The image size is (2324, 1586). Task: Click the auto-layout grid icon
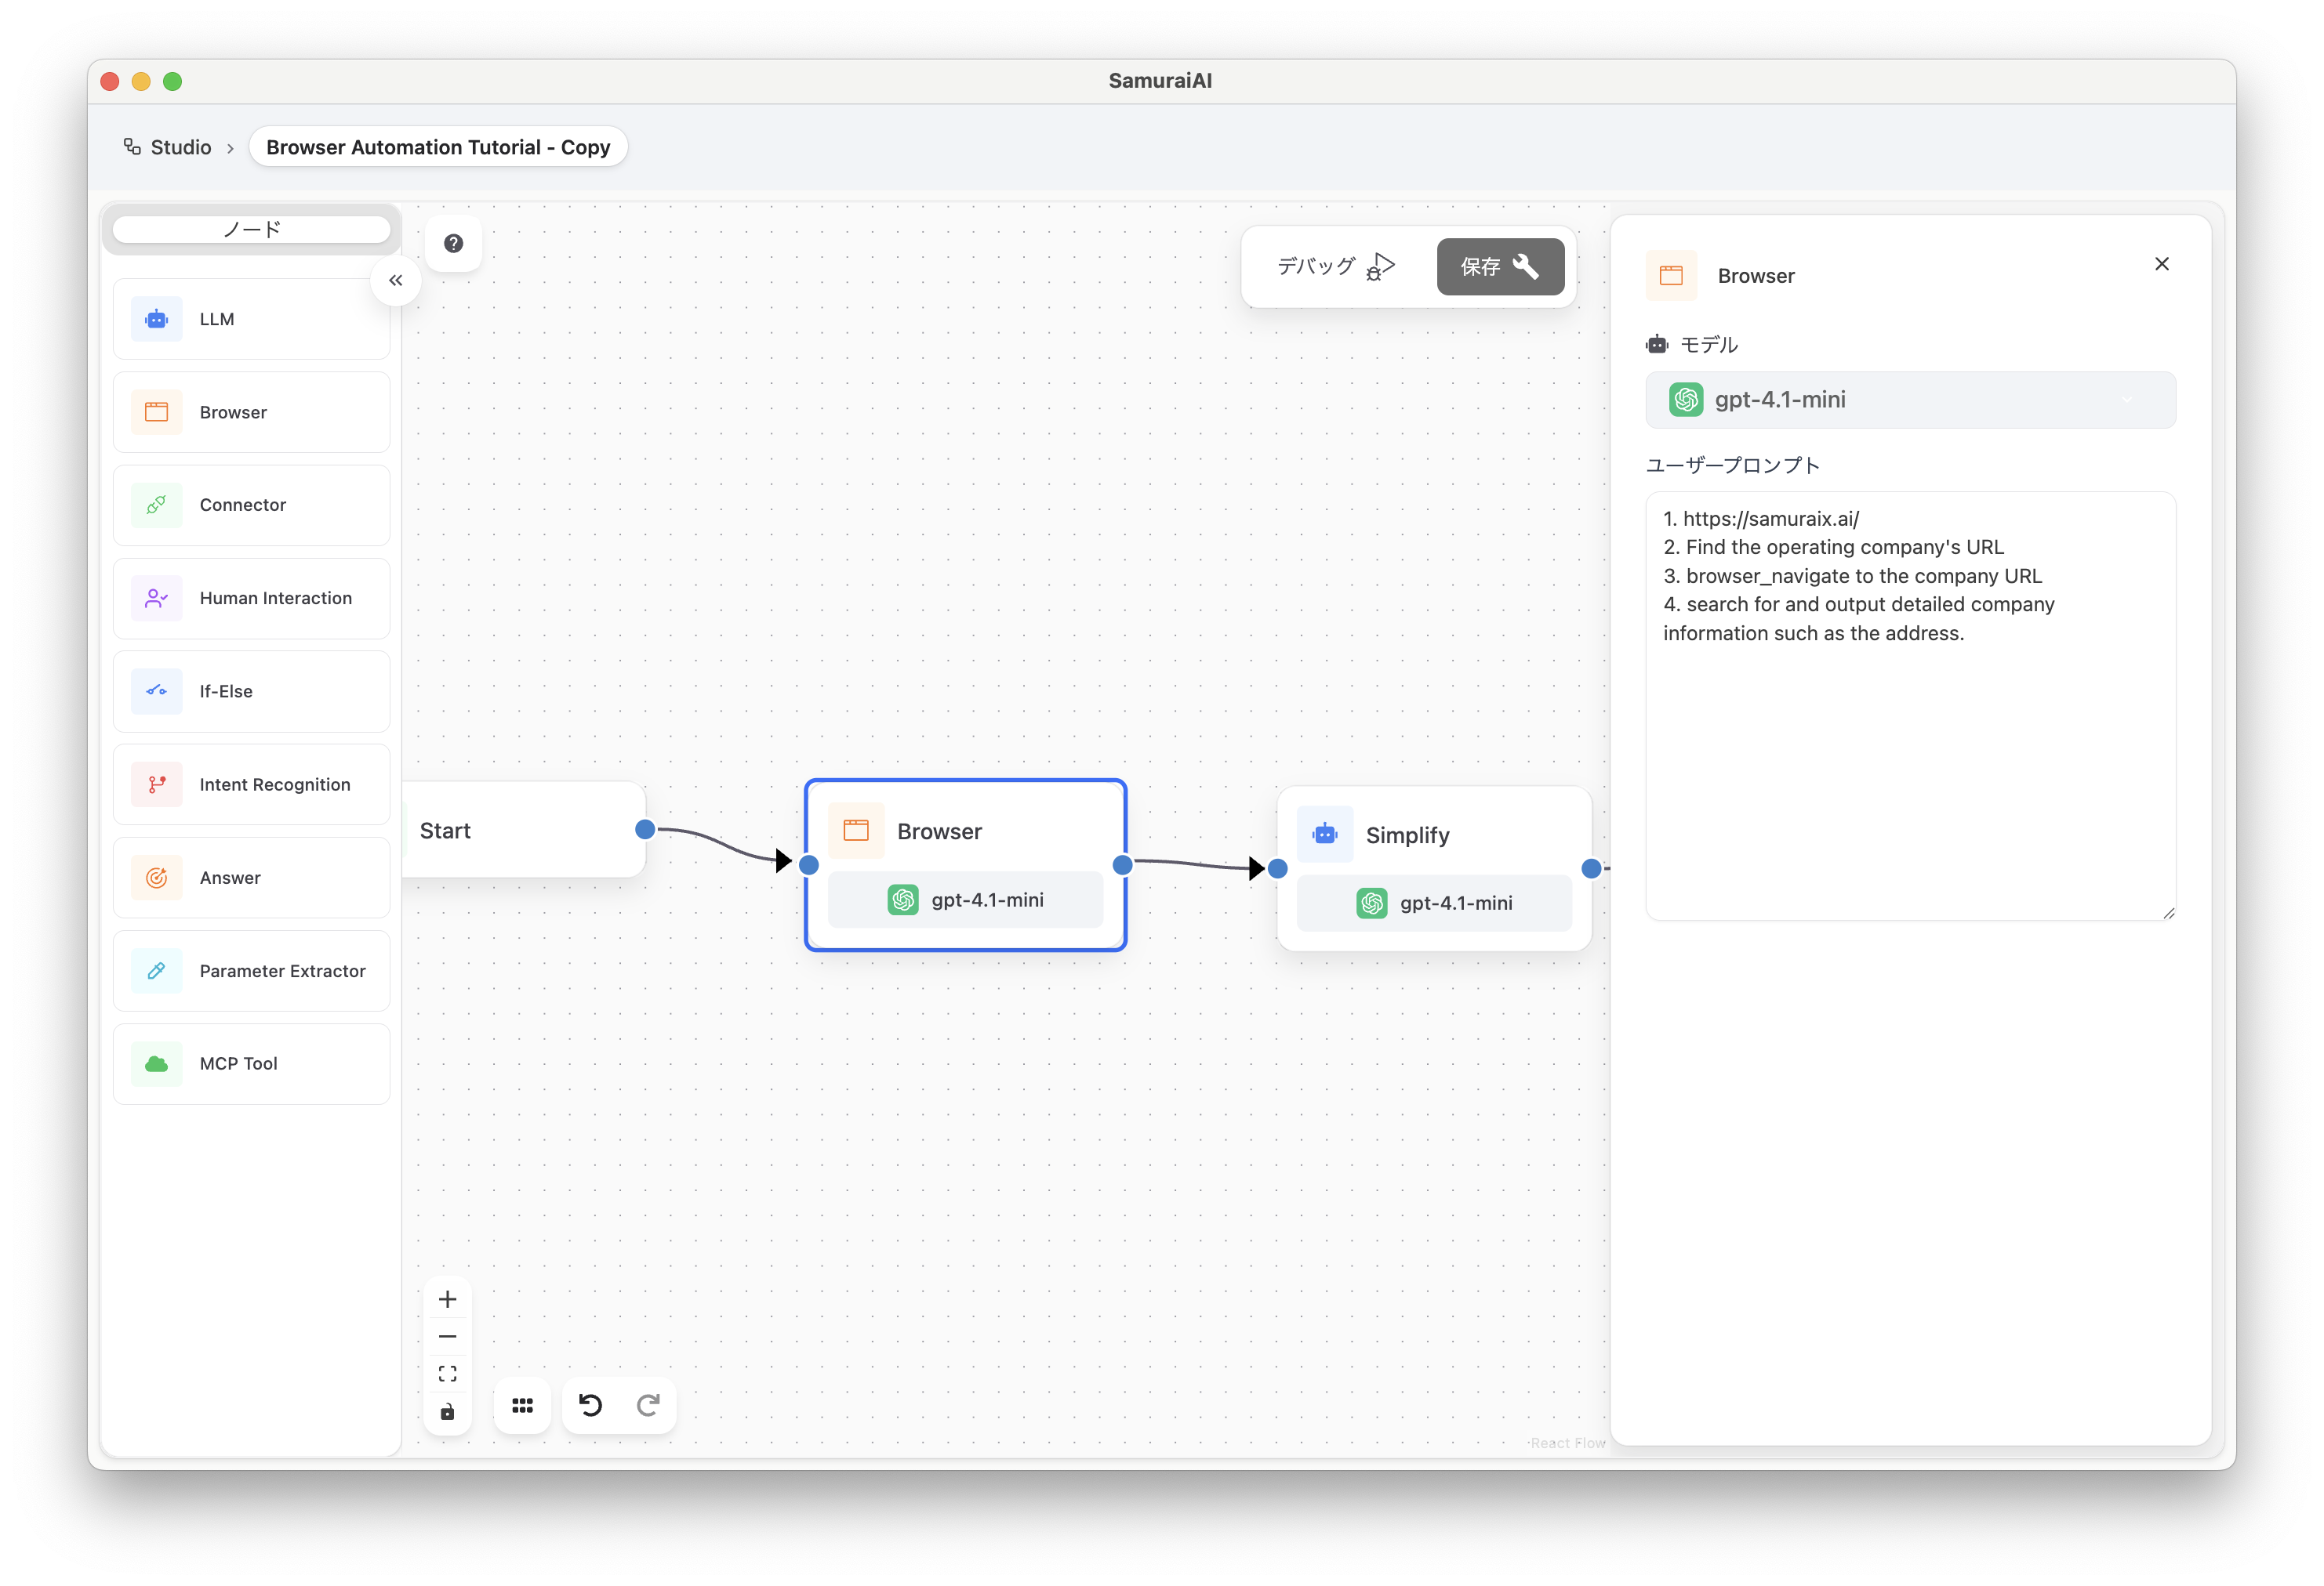(522, 1405)
